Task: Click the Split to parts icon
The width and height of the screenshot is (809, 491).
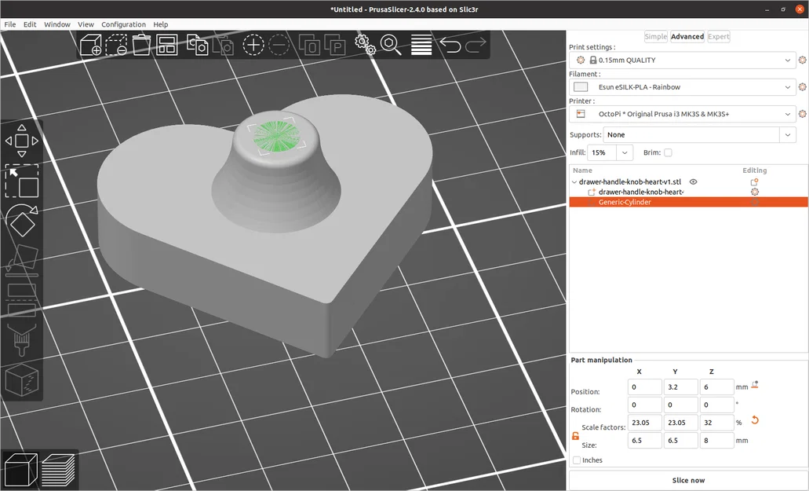Action: tap(334, 45)
